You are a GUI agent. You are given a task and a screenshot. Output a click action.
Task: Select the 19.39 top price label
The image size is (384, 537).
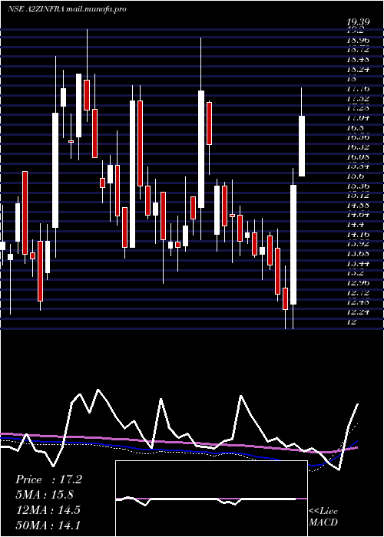point(359,22)
